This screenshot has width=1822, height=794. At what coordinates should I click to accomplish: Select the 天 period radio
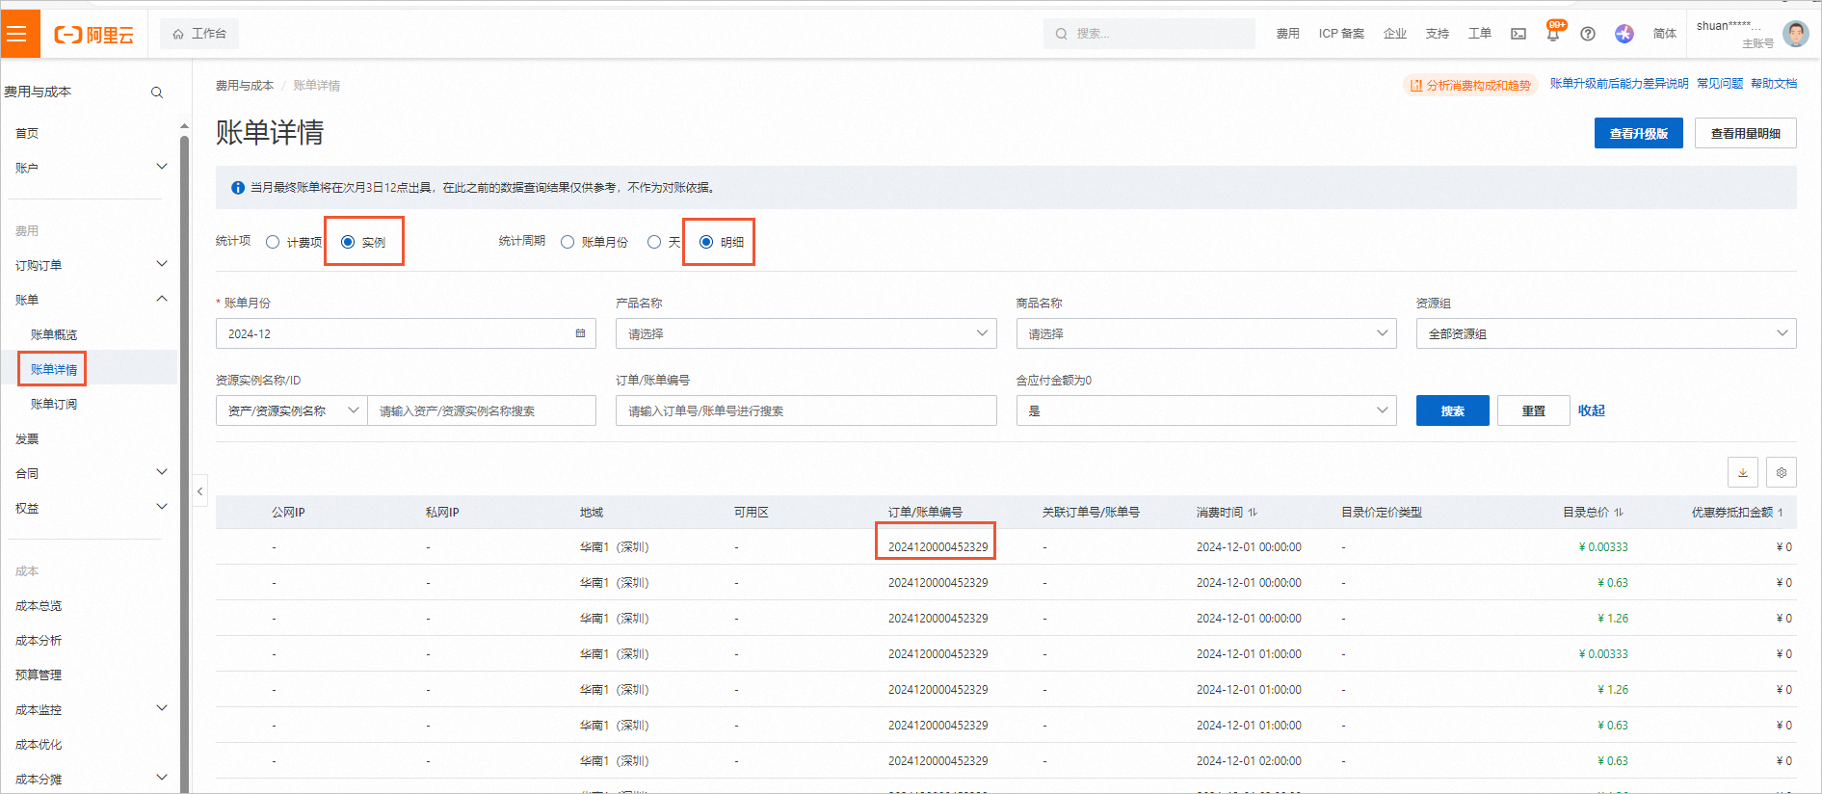[x=654, y=242]
